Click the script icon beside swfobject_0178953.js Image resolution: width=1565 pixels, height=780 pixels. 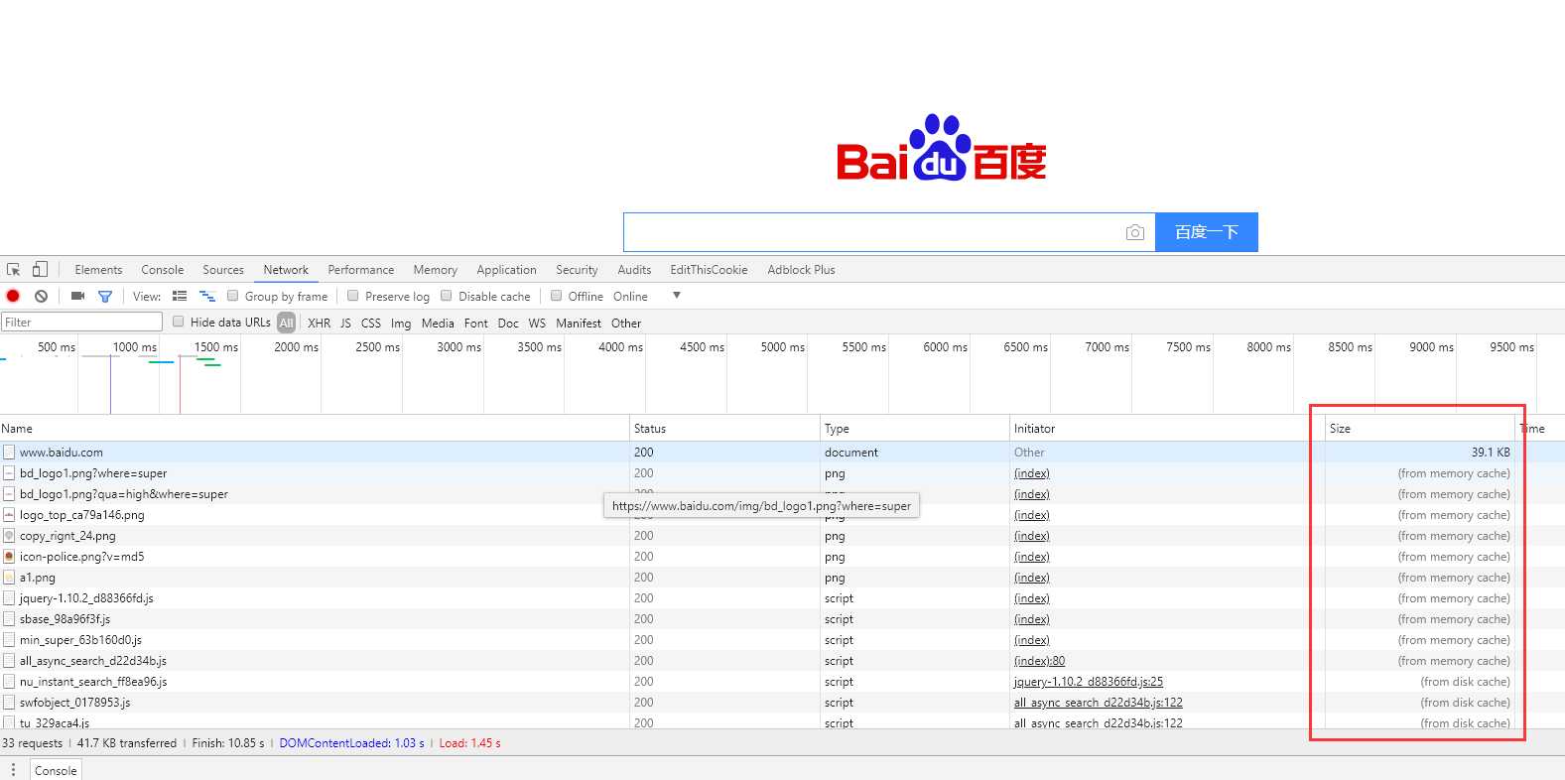pyautogui.click(x=9, y=703)
